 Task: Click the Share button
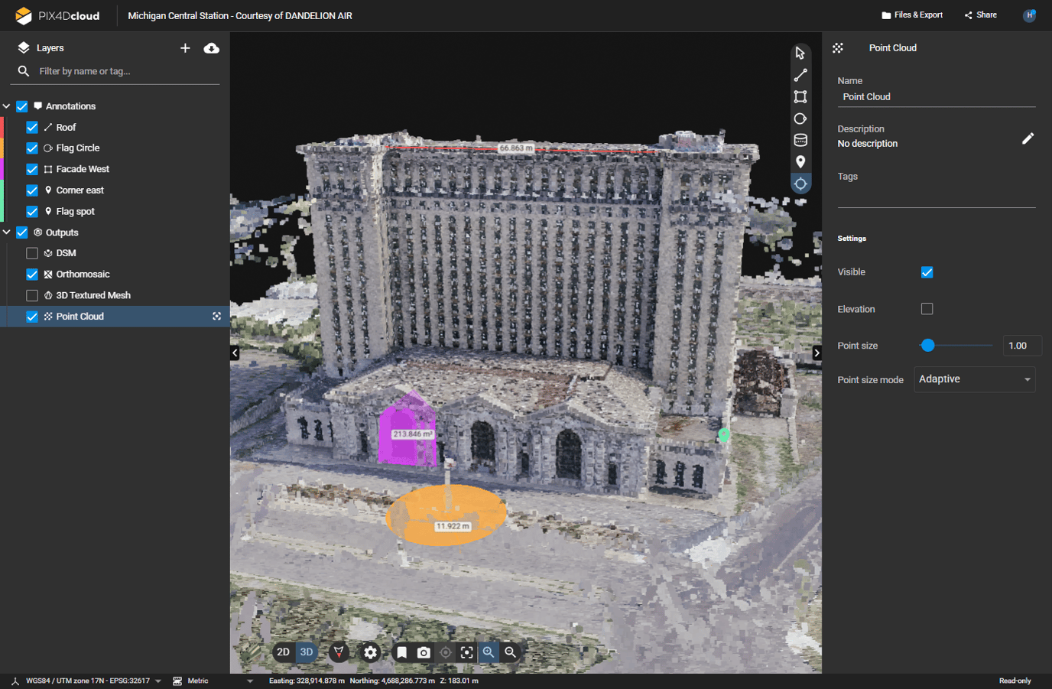tap(980, 15)
